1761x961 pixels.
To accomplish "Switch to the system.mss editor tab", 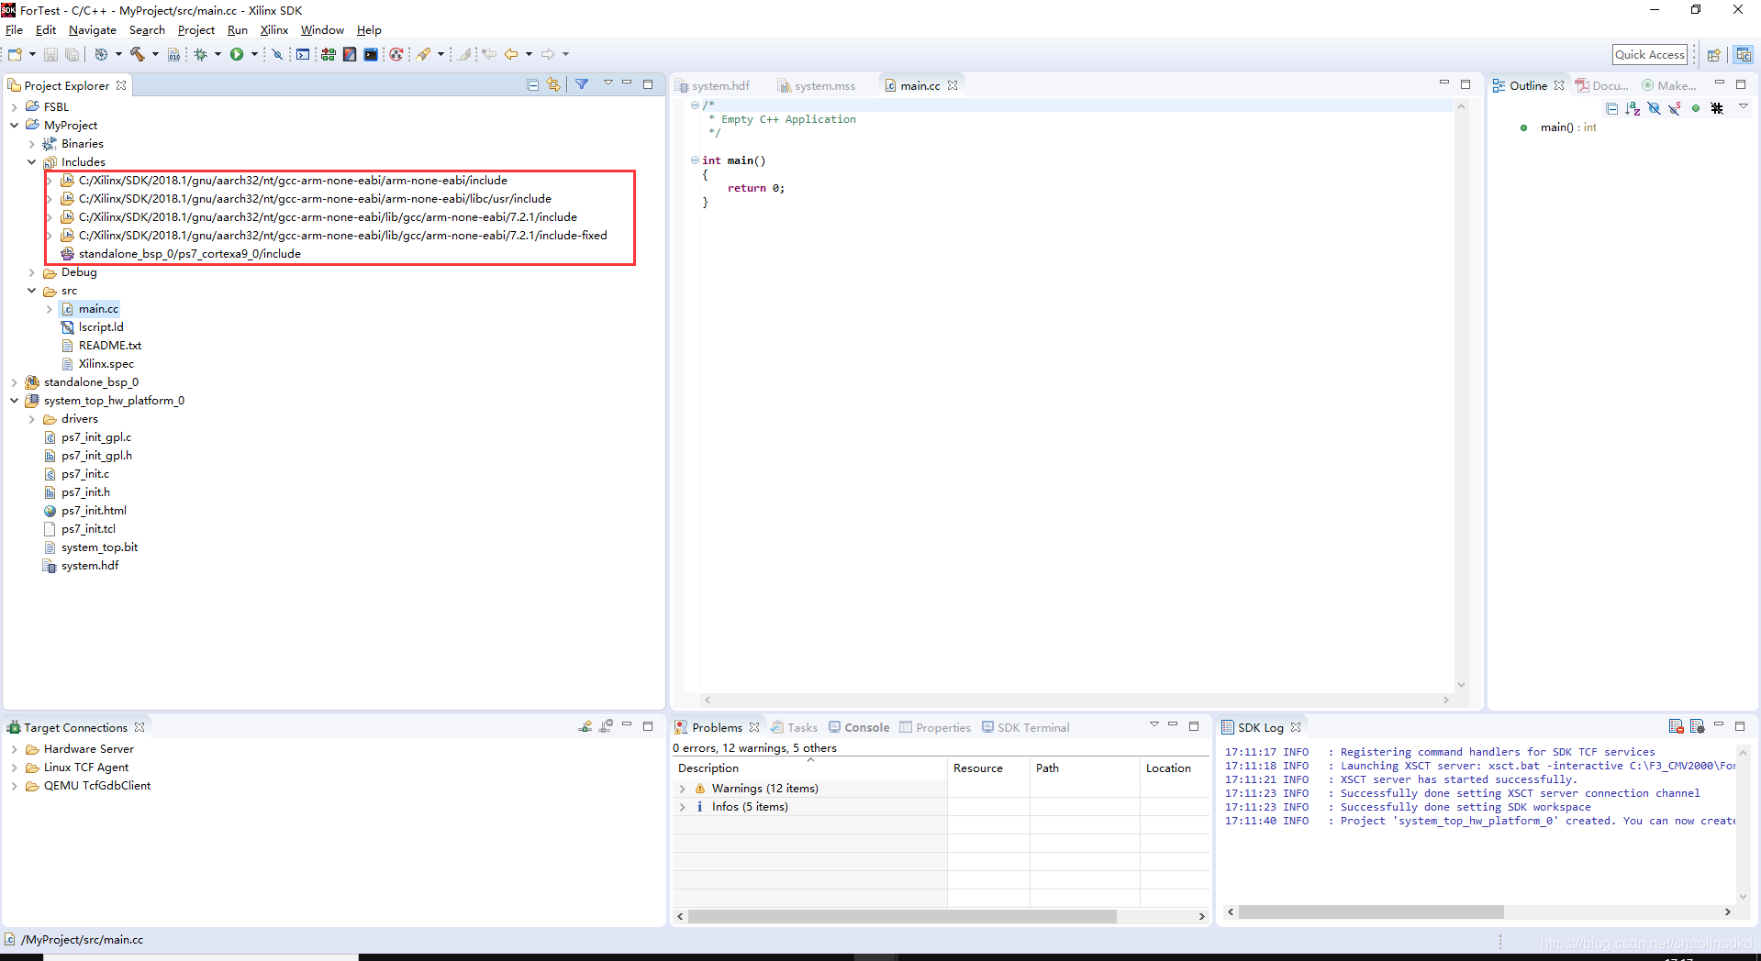I will point(818,85).
